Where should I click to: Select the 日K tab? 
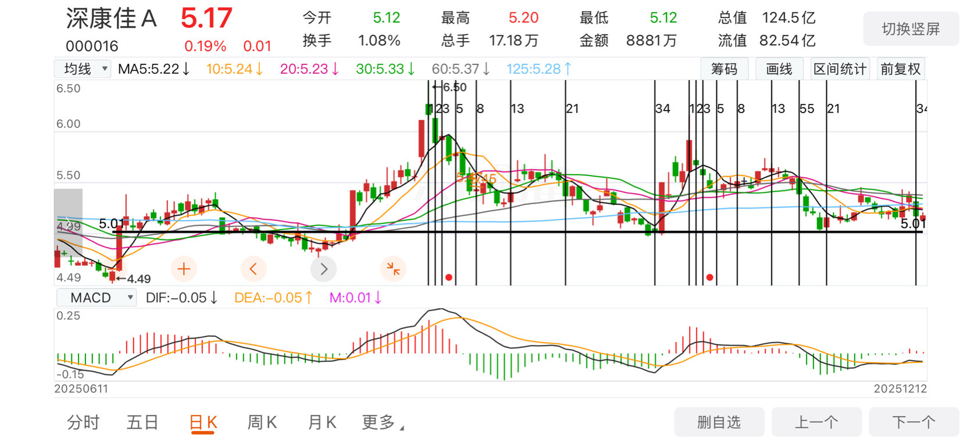coord(204,422)
